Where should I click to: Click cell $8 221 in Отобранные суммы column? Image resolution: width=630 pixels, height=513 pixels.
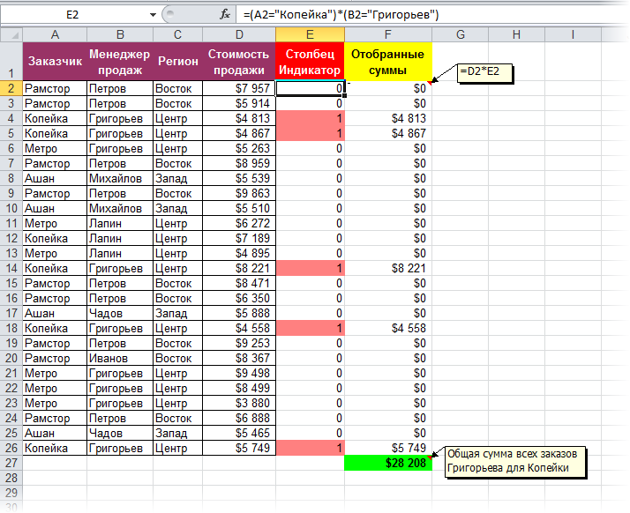387,268
